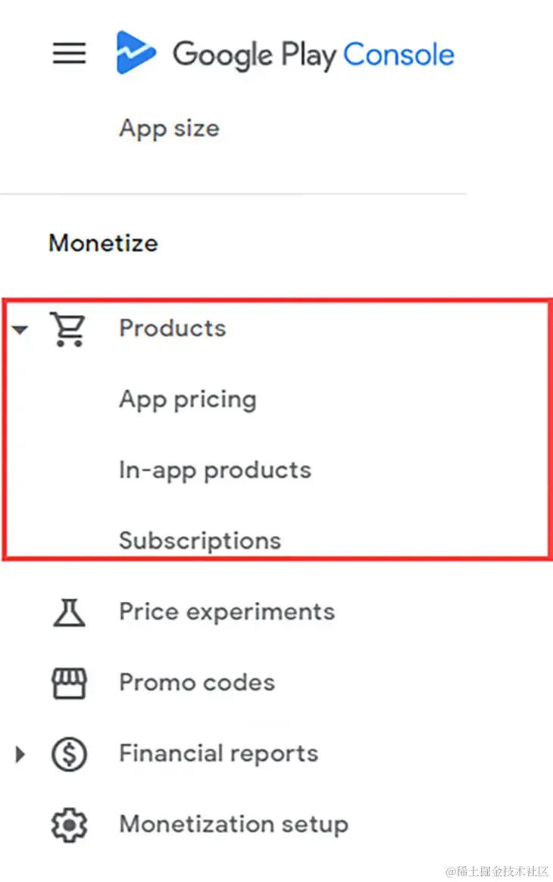This screenshot has width=553, height=882.
Task: Open the hamburger navigation menu
Action: pyautogui.click(x=69, y=54)
